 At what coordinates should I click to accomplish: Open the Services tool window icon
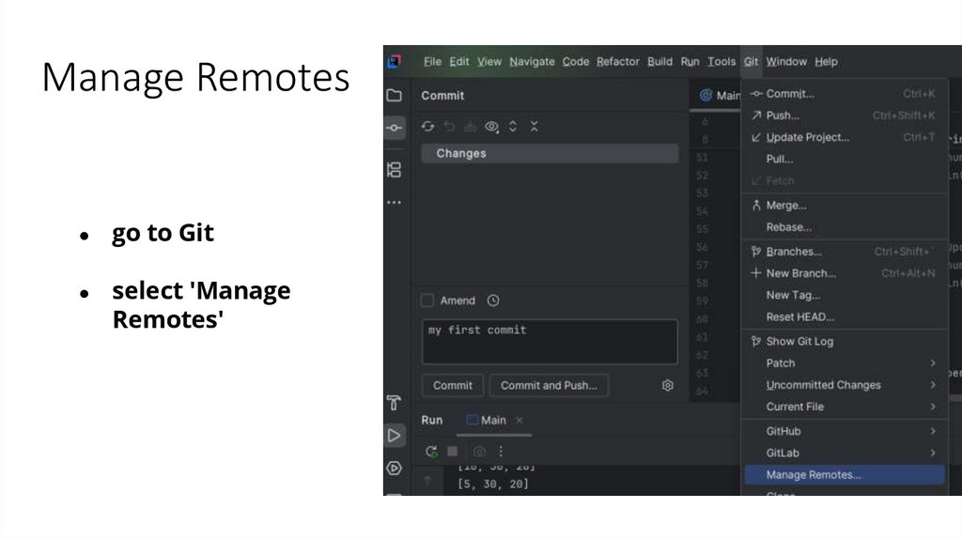pyautogui.click(x=394, y=469)
